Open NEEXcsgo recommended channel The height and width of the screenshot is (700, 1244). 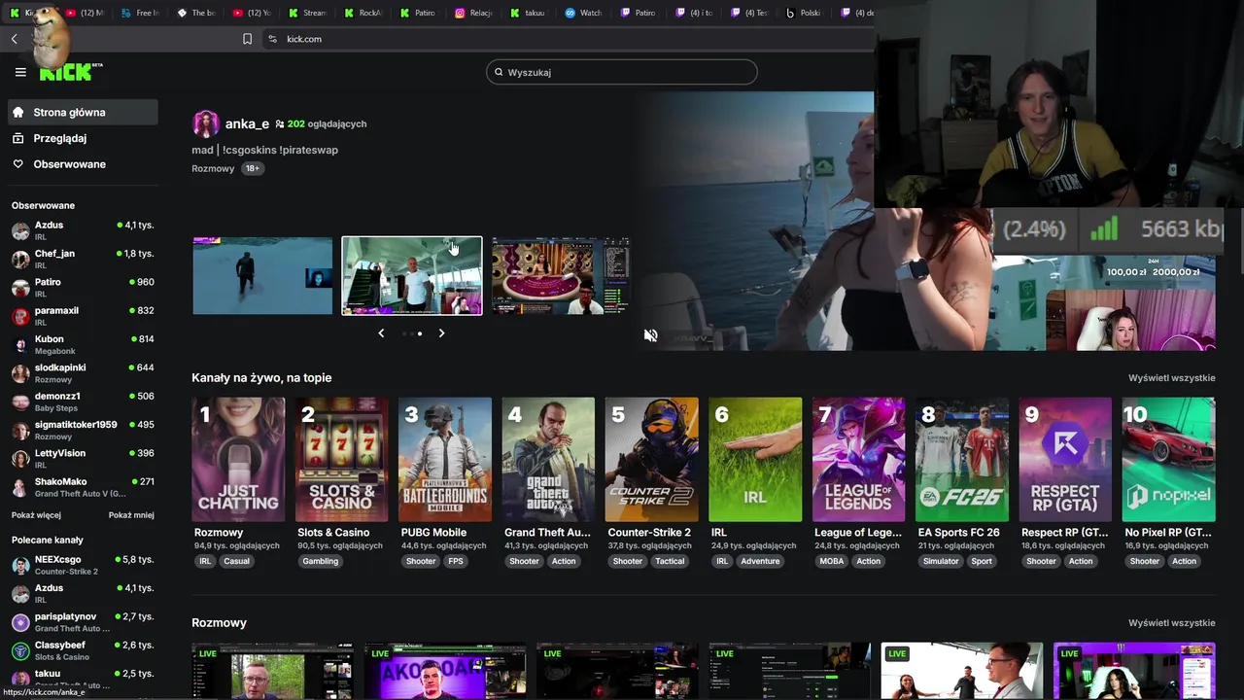(83, 565)
